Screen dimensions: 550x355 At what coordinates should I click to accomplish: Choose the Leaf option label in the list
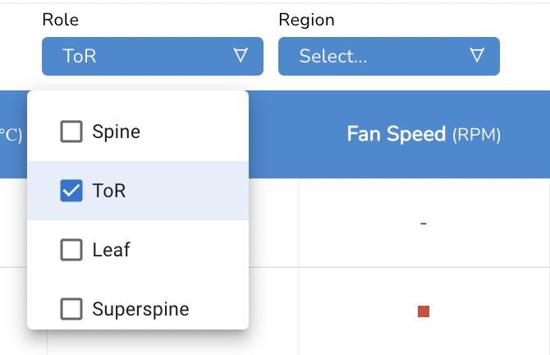click(111, 250)
